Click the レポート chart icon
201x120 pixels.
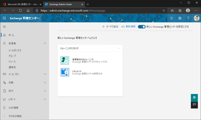(x=4, y=99)
